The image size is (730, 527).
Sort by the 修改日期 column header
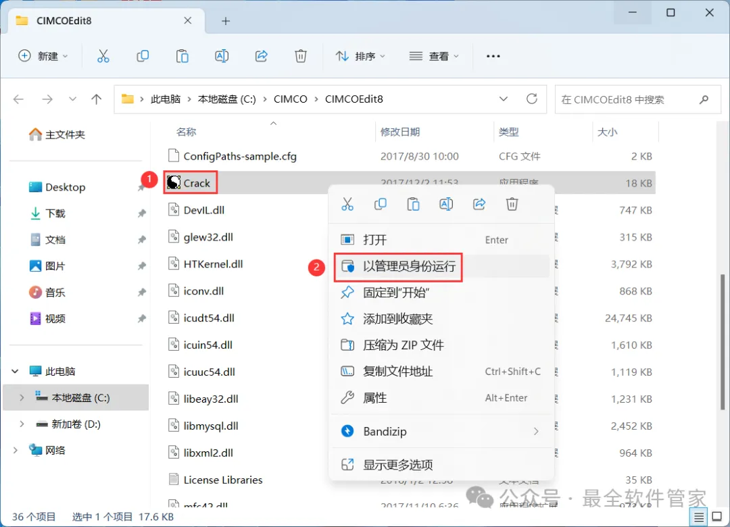pos(400,132)
